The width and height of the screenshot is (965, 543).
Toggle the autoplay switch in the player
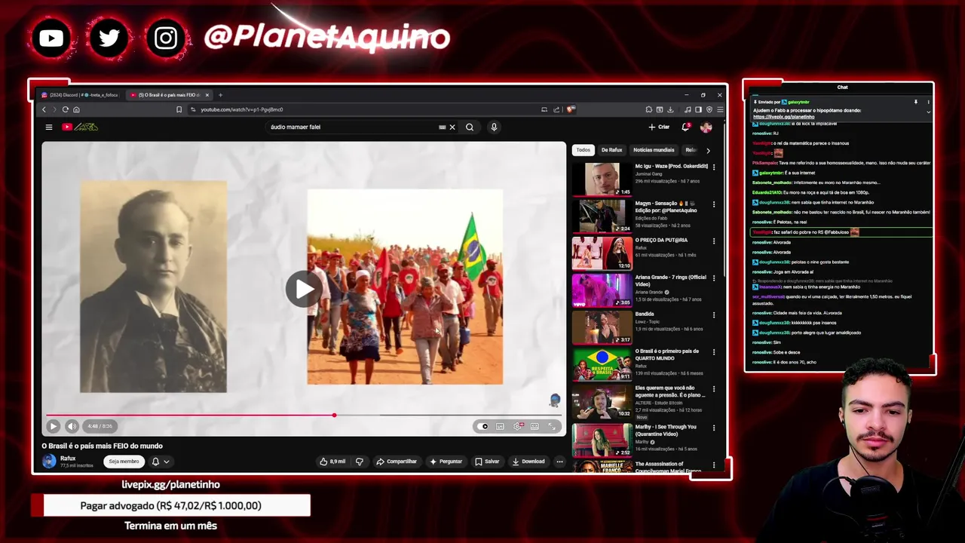click(482, 426)
